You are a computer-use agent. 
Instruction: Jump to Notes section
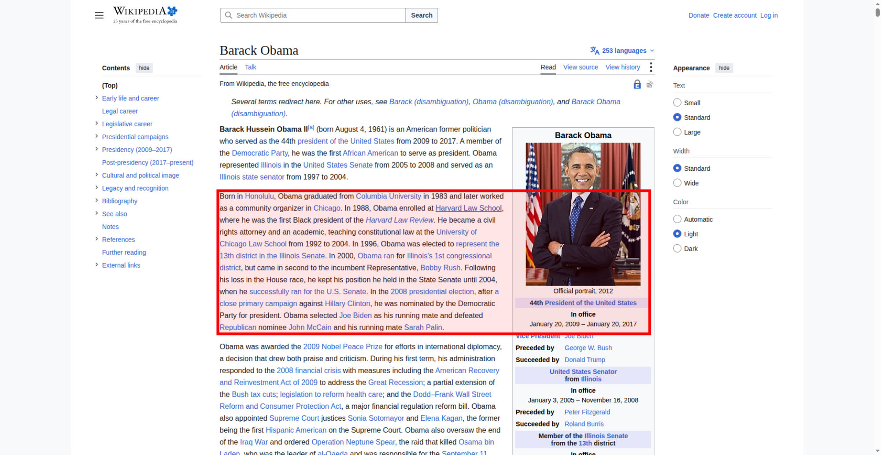click(110, 227)
